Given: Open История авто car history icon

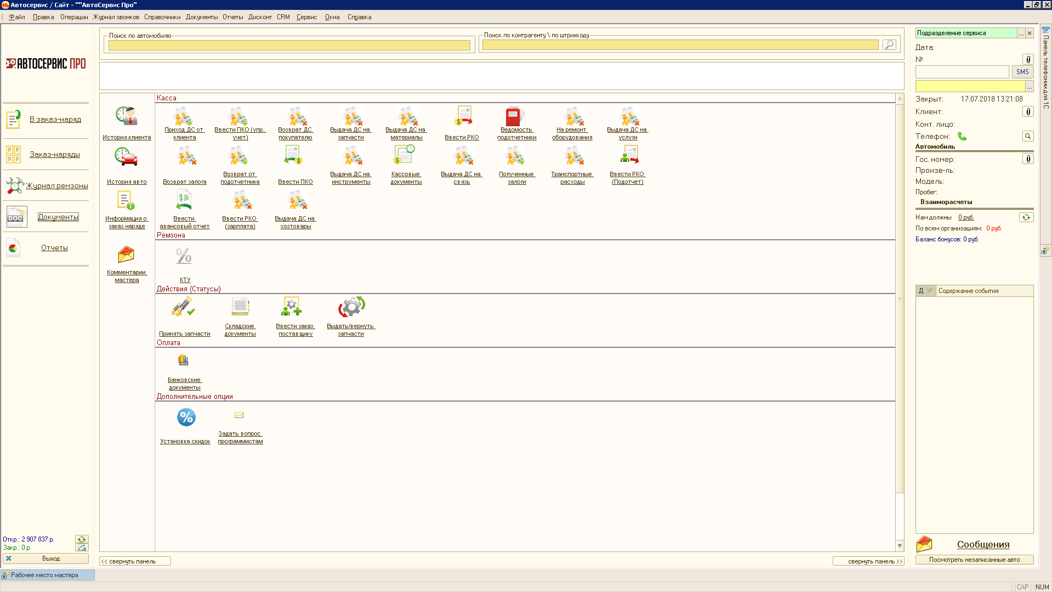Looking at the screenshot, I should click(x=127, y=158).
